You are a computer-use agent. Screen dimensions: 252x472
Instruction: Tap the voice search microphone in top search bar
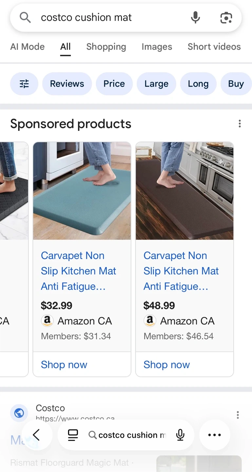pyautogui.click(x=195, y=18)
